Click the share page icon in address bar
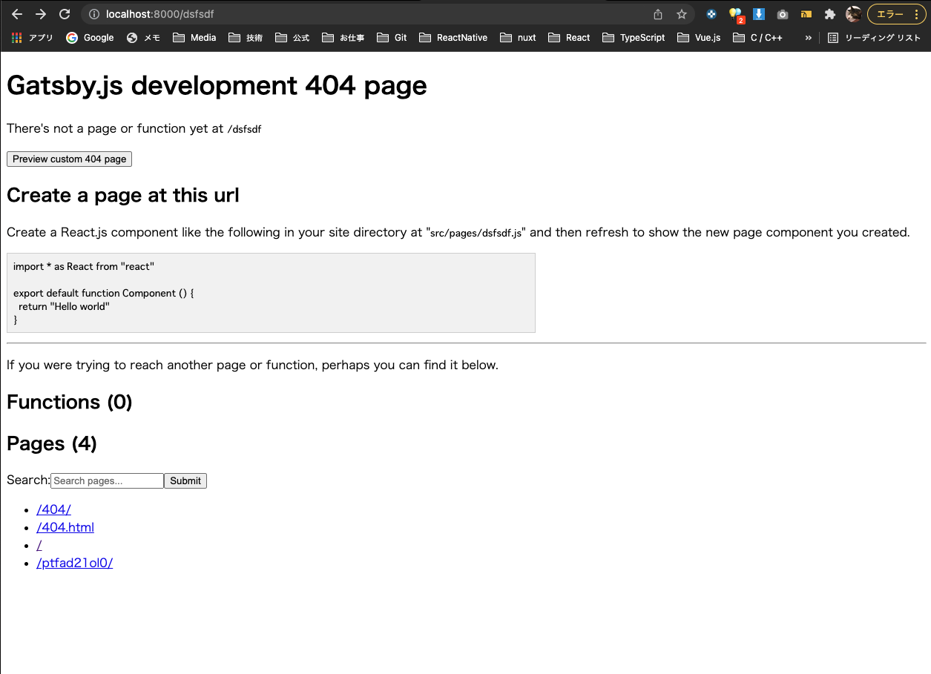This screenshot has height=674, width=931. tap(658, 14)
